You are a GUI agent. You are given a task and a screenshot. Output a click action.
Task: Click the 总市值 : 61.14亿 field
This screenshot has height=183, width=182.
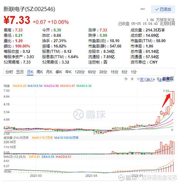pyautogui.click(x=145, y=52)
